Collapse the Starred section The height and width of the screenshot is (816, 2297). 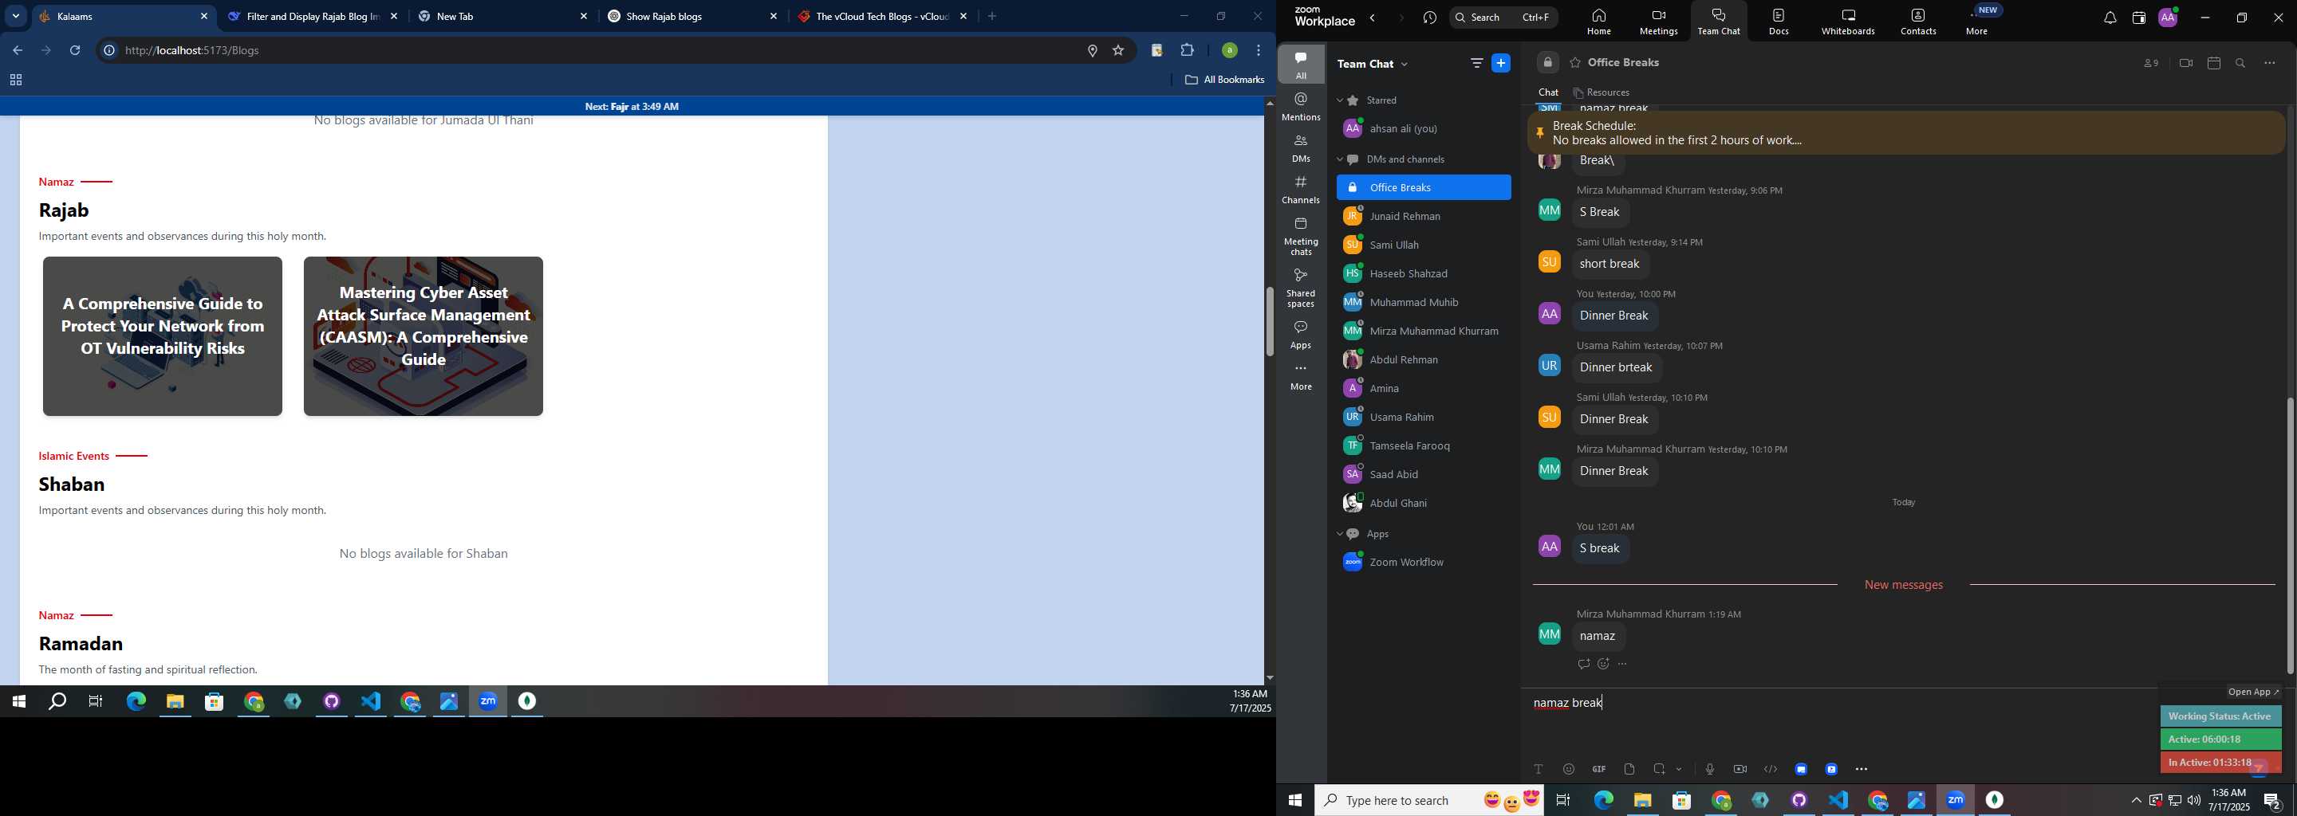(x=1339, y=100)
